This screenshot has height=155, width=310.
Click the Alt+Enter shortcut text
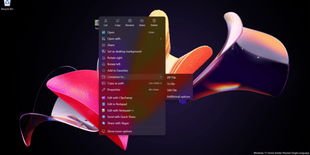pyautogui.click(x=154, y=90)
